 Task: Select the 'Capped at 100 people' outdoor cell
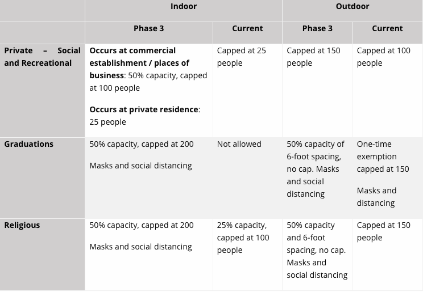[x=383, y=57]
